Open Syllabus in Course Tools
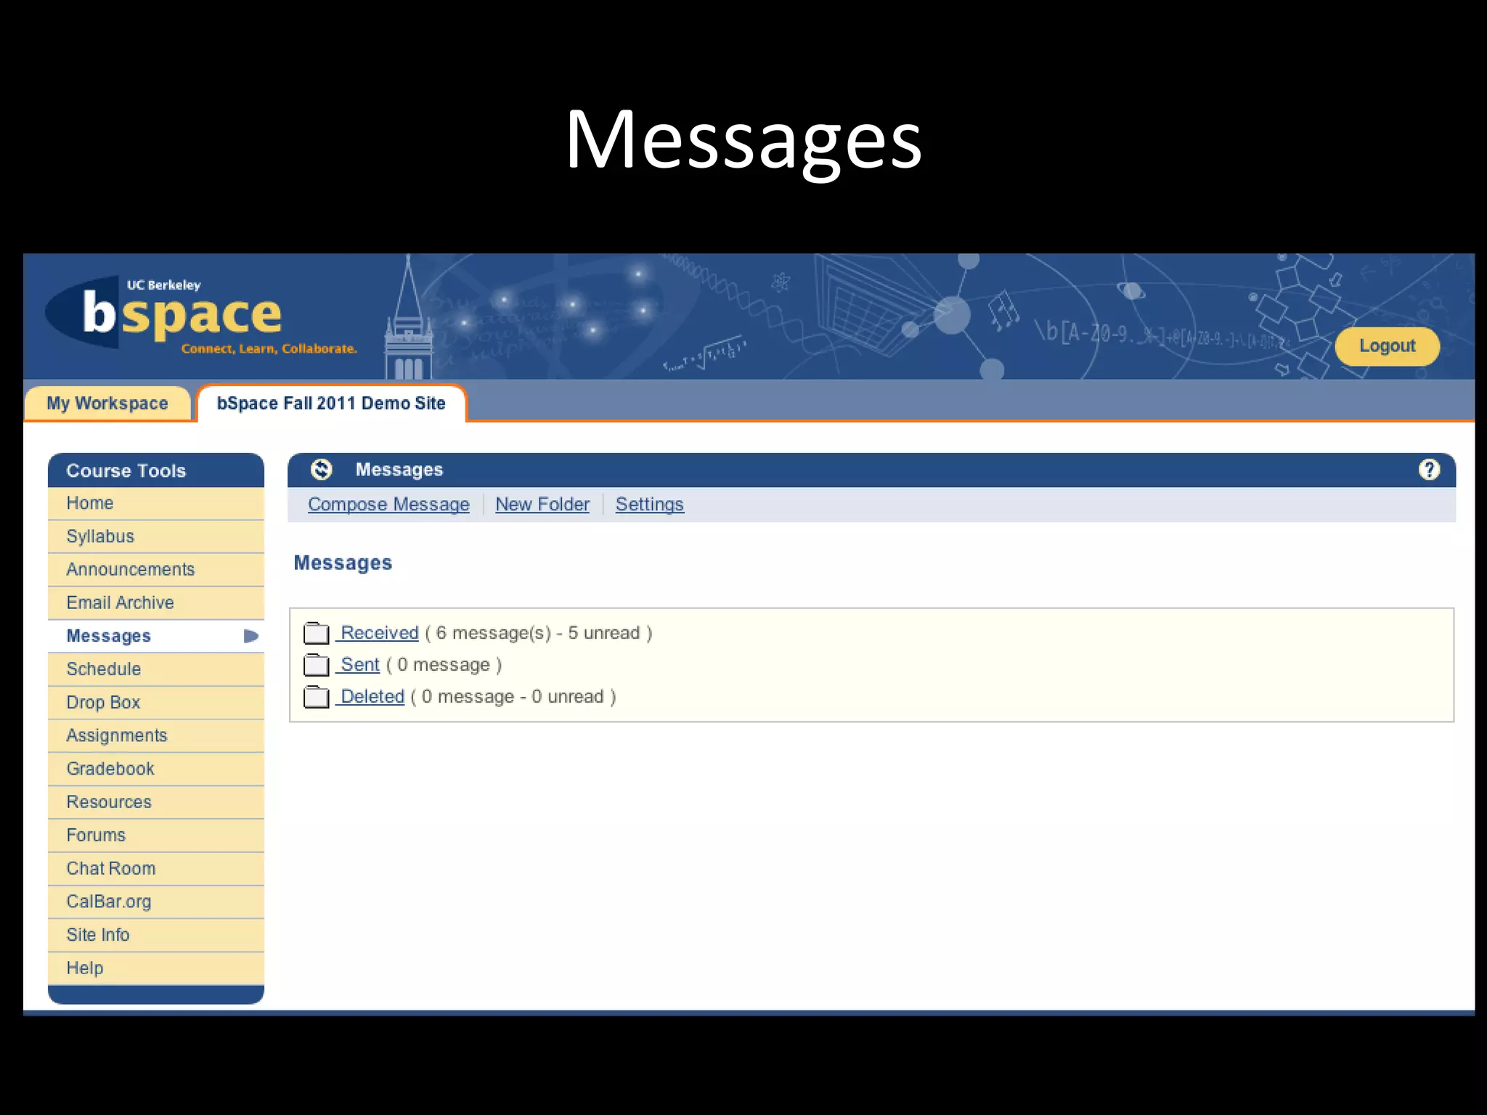The height and width of the screenshot is (1115, 1487). coord(156,536)
